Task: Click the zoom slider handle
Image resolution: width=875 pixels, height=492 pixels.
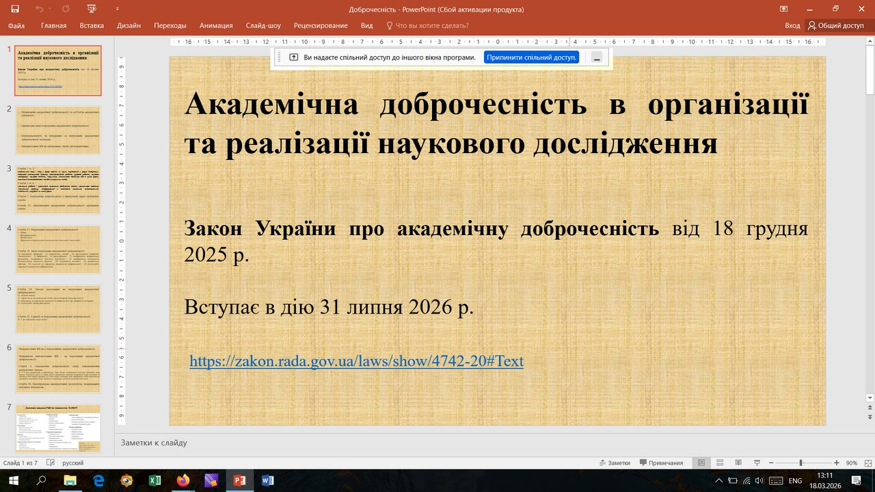Action: point(800,463)
